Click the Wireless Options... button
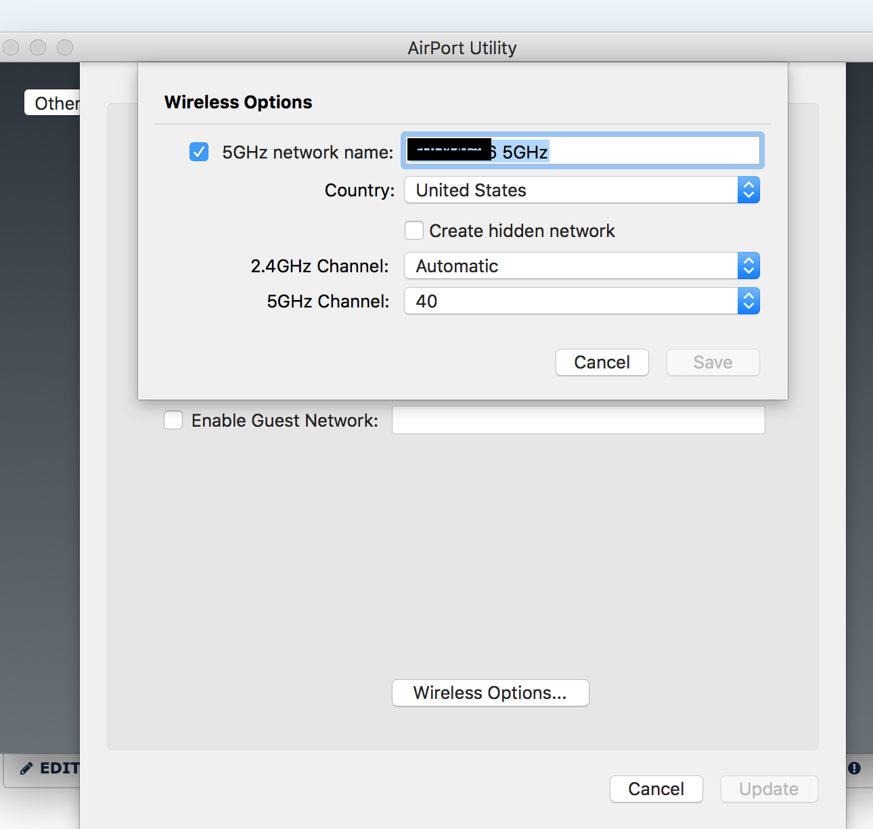 491,693
